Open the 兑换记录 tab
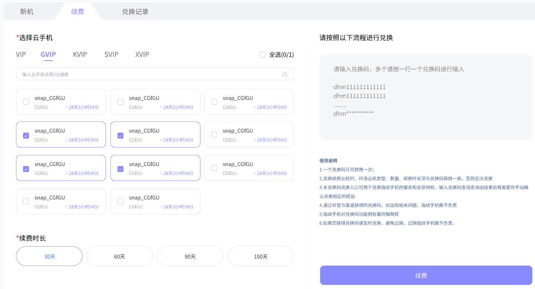This screenshot has width=535, height=289. (135, 12)
